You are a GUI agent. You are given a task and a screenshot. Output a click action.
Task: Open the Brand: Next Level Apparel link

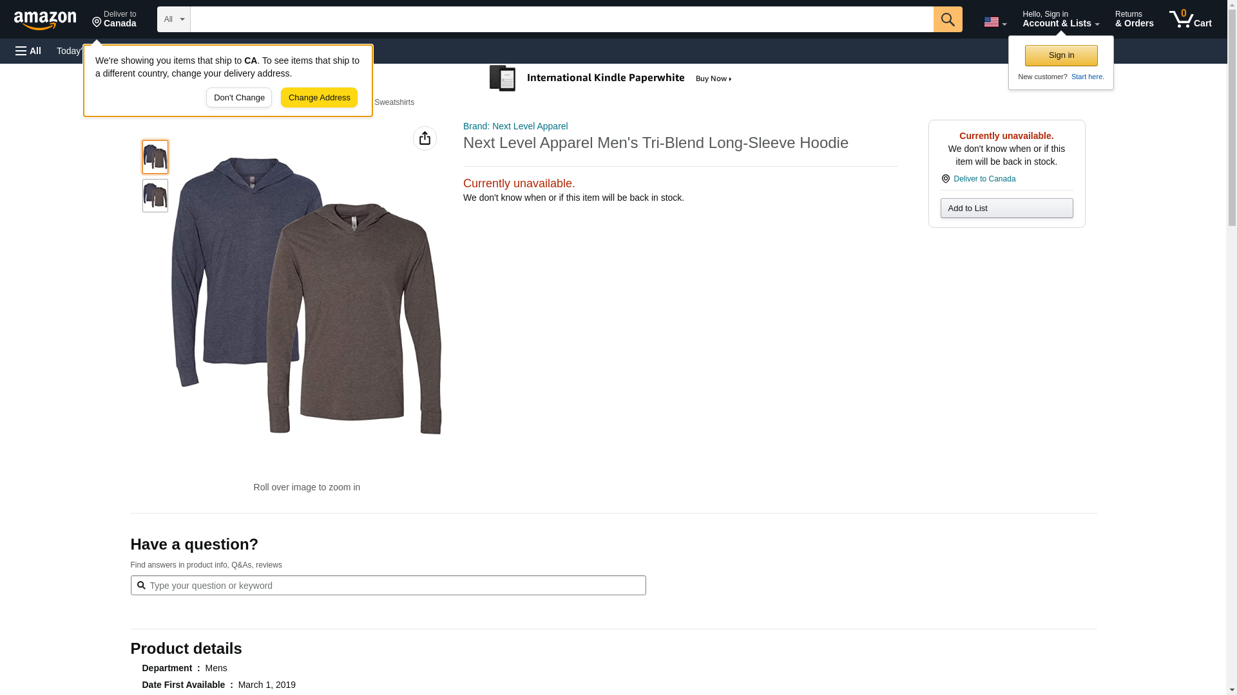(515, 126)
